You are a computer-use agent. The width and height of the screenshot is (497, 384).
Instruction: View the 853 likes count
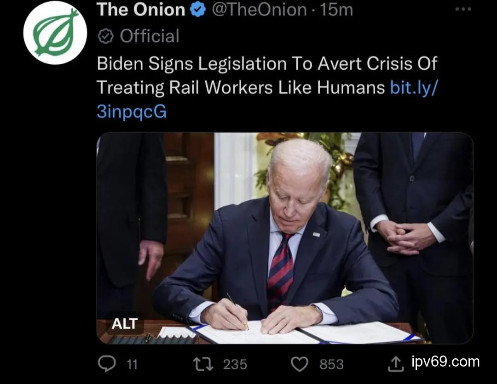(331, 364)
